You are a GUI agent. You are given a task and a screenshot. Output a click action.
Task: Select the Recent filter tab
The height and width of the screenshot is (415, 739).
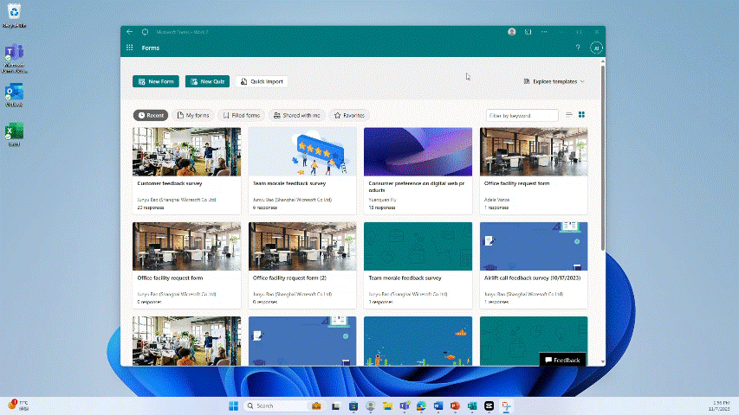click(x=151, y=115)
